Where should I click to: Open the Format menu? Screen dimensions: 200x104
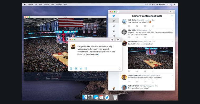46,4
